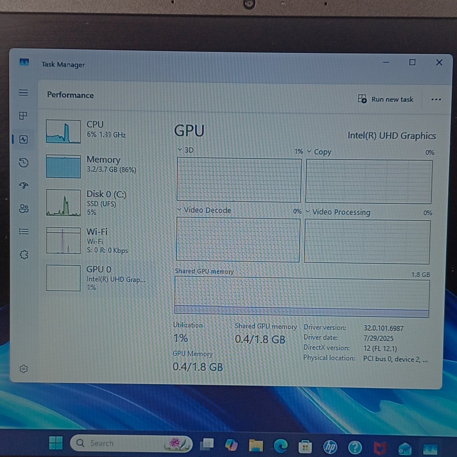
Task: Open the navigation hamburger menu
Action: (x=23, y=93)
